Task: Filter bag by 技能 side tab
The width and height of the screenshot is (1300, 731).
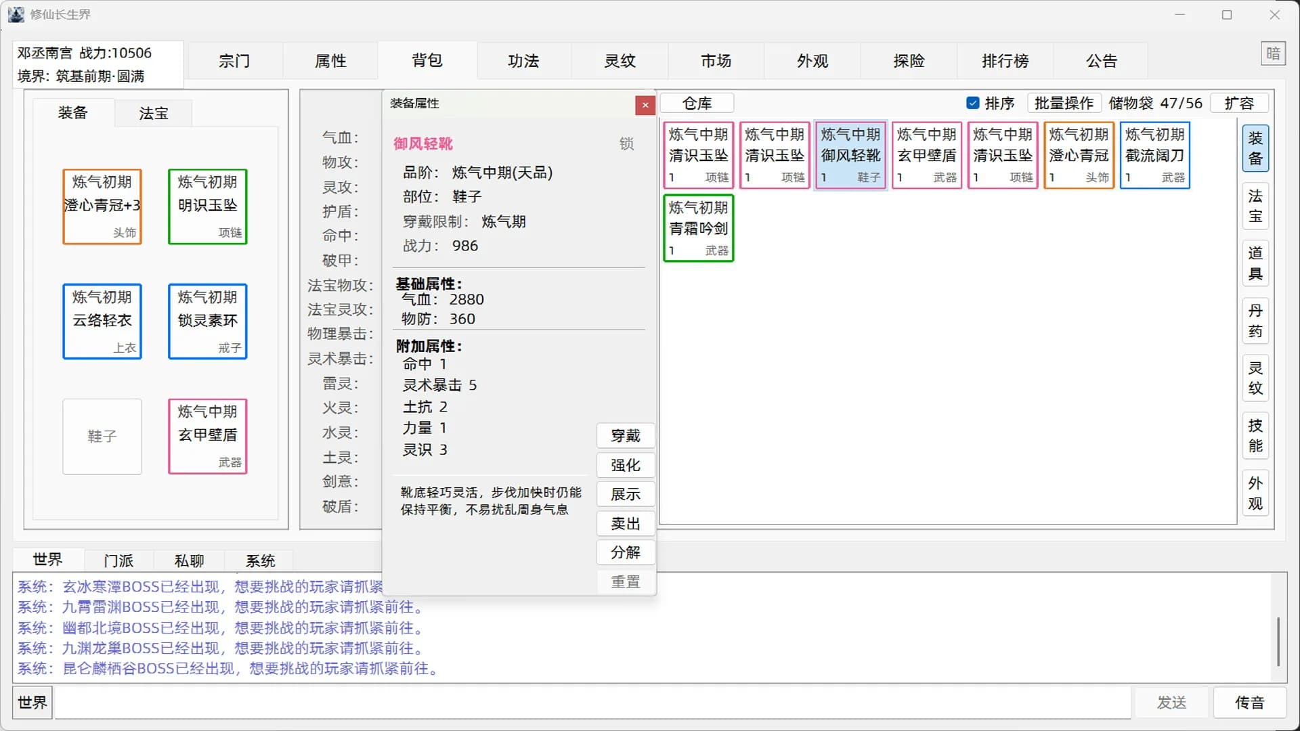Action: pos(1255,436)
